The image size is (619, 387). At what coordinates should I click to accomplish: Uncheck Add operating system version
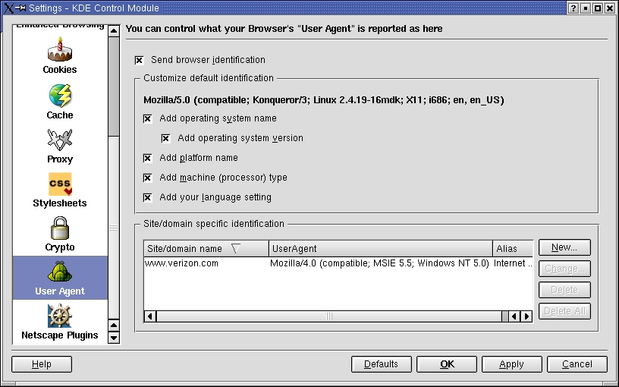[166, 139]
